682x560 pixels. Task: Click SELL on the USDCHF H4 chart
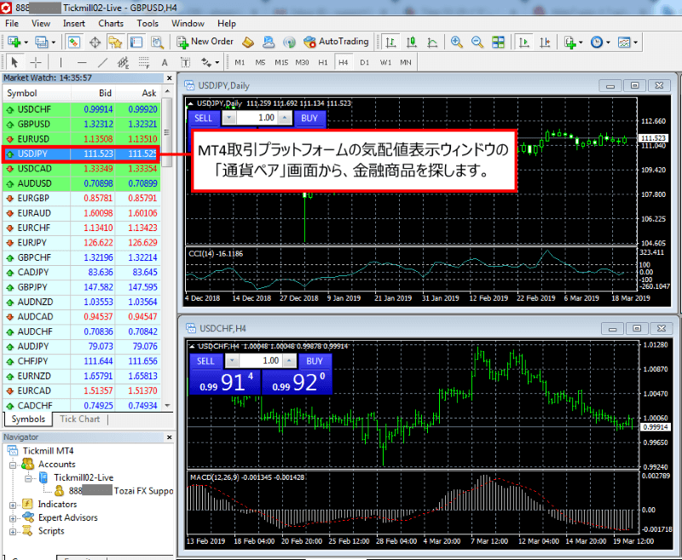(205, 361)
